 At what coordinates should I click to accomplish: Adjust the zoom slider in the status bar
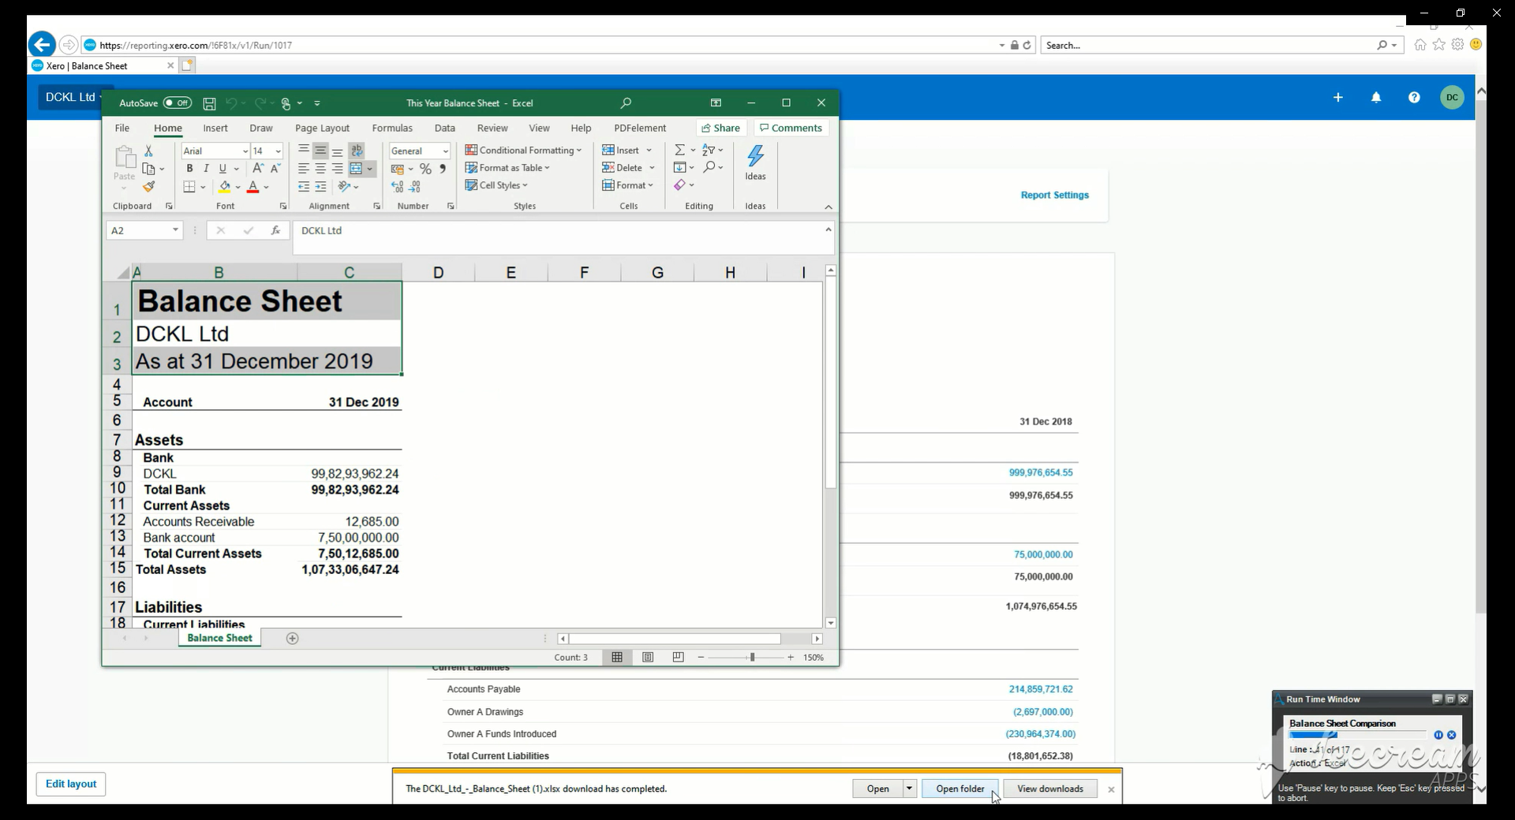coord(752,658)
